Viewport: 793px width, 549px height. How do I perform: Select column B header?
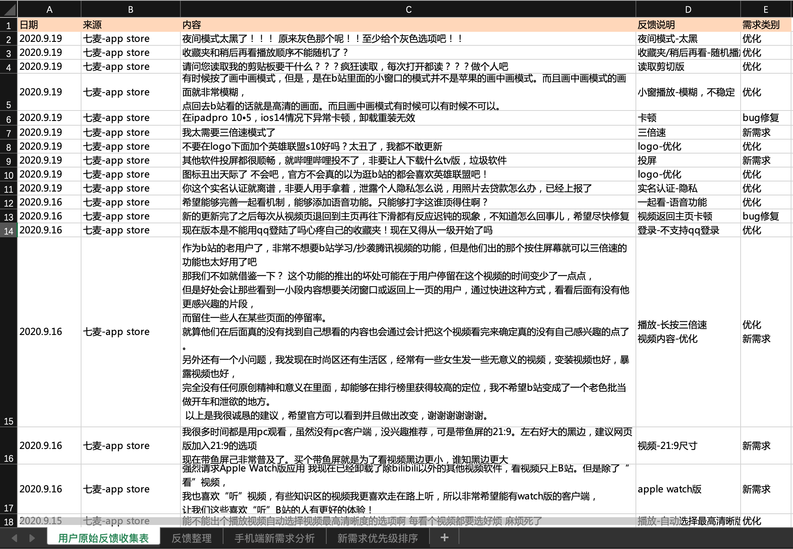coord(131,9)
